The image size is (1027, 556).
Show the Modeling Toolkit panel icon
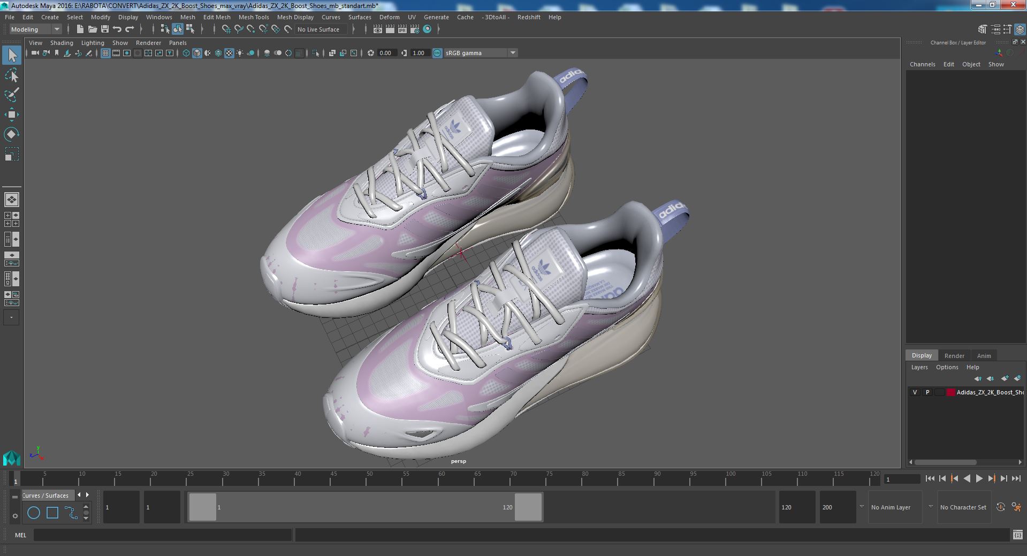(x=983, y=29)
